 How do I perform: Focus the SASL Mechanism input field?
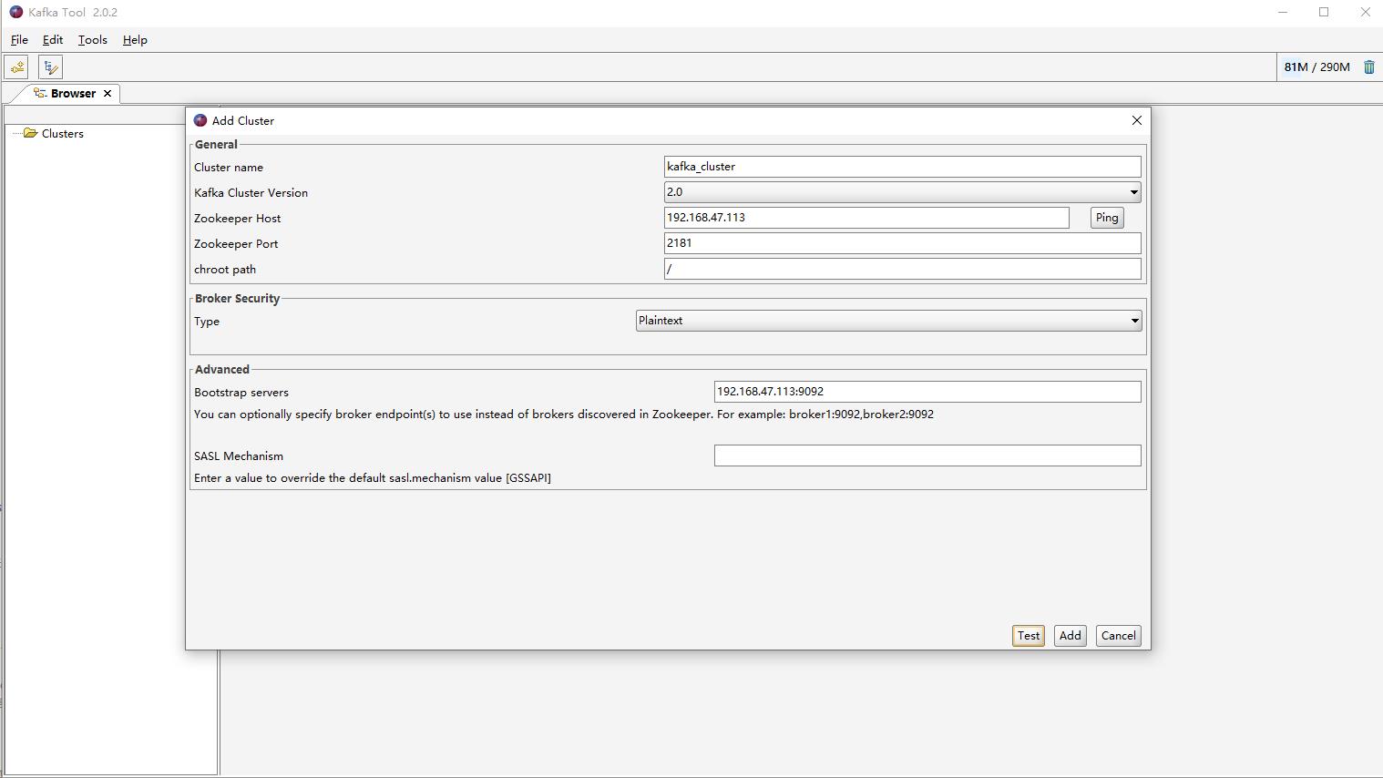click(927, 456)
